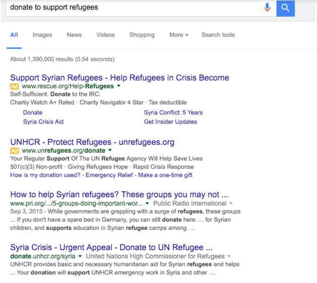The width and height of the screenshot is (317, 283).
Task: Click the 'Get Insider Updates' sitelink
Action: coord(170,122)
